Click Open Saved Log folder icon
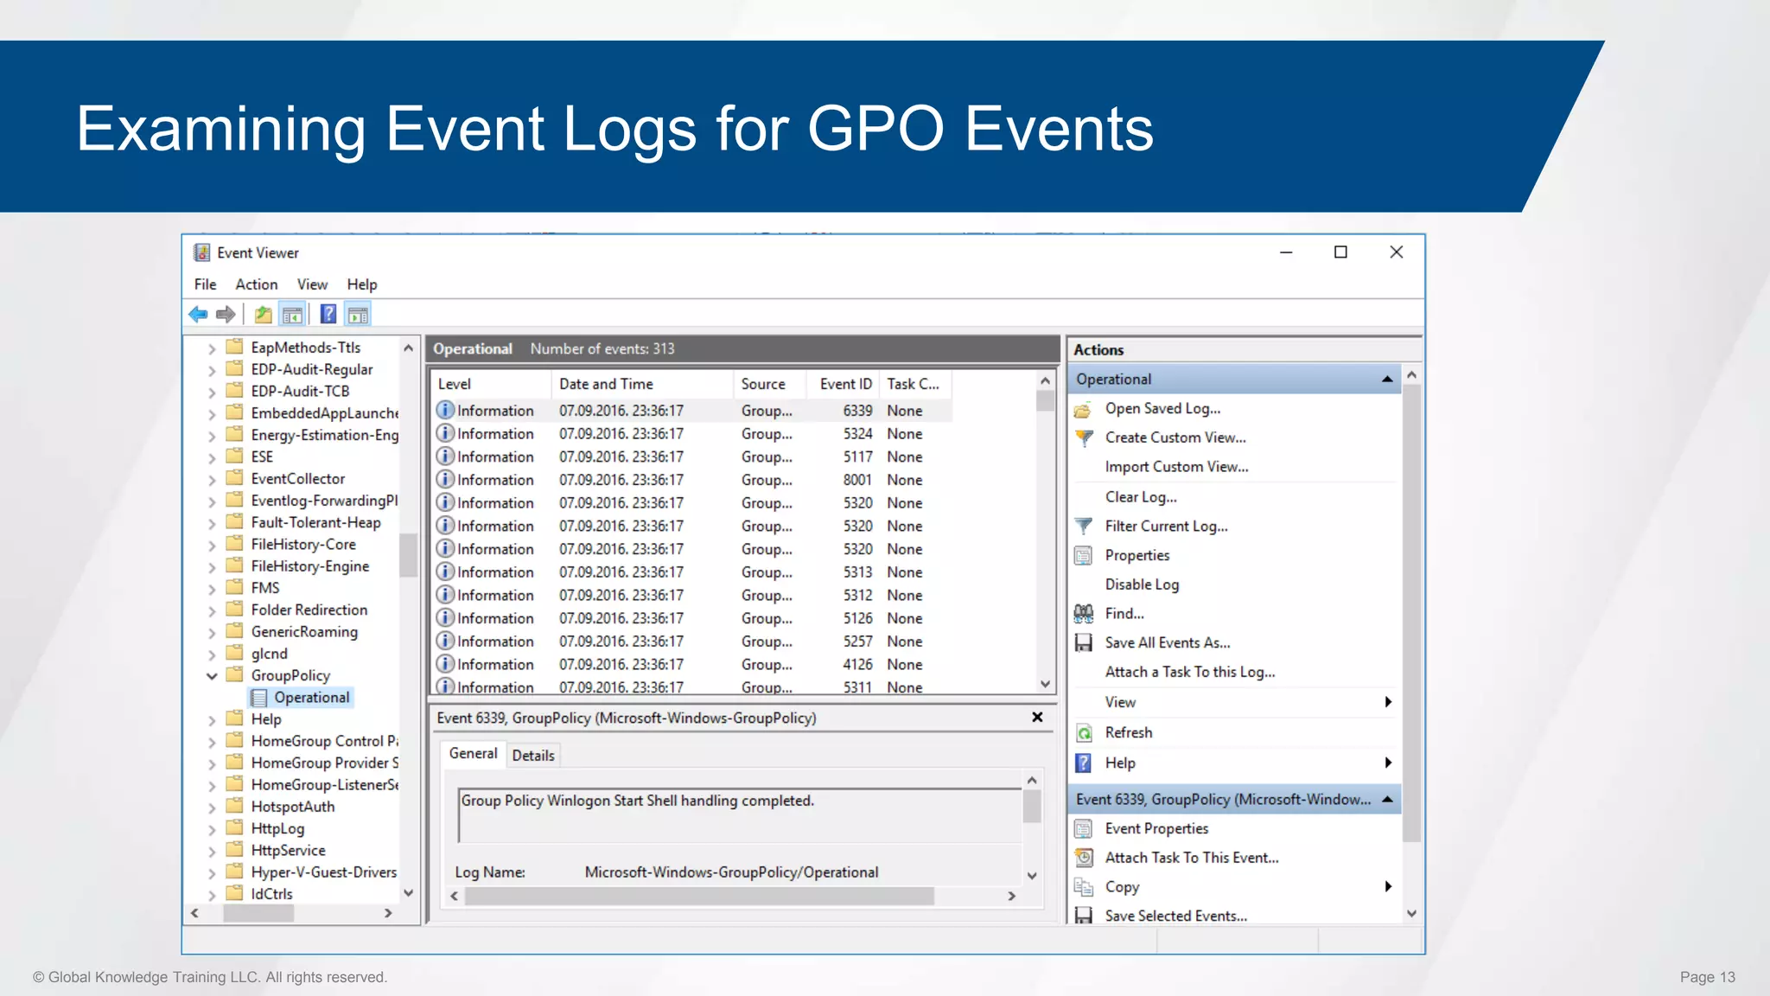 pos(1083,409)
